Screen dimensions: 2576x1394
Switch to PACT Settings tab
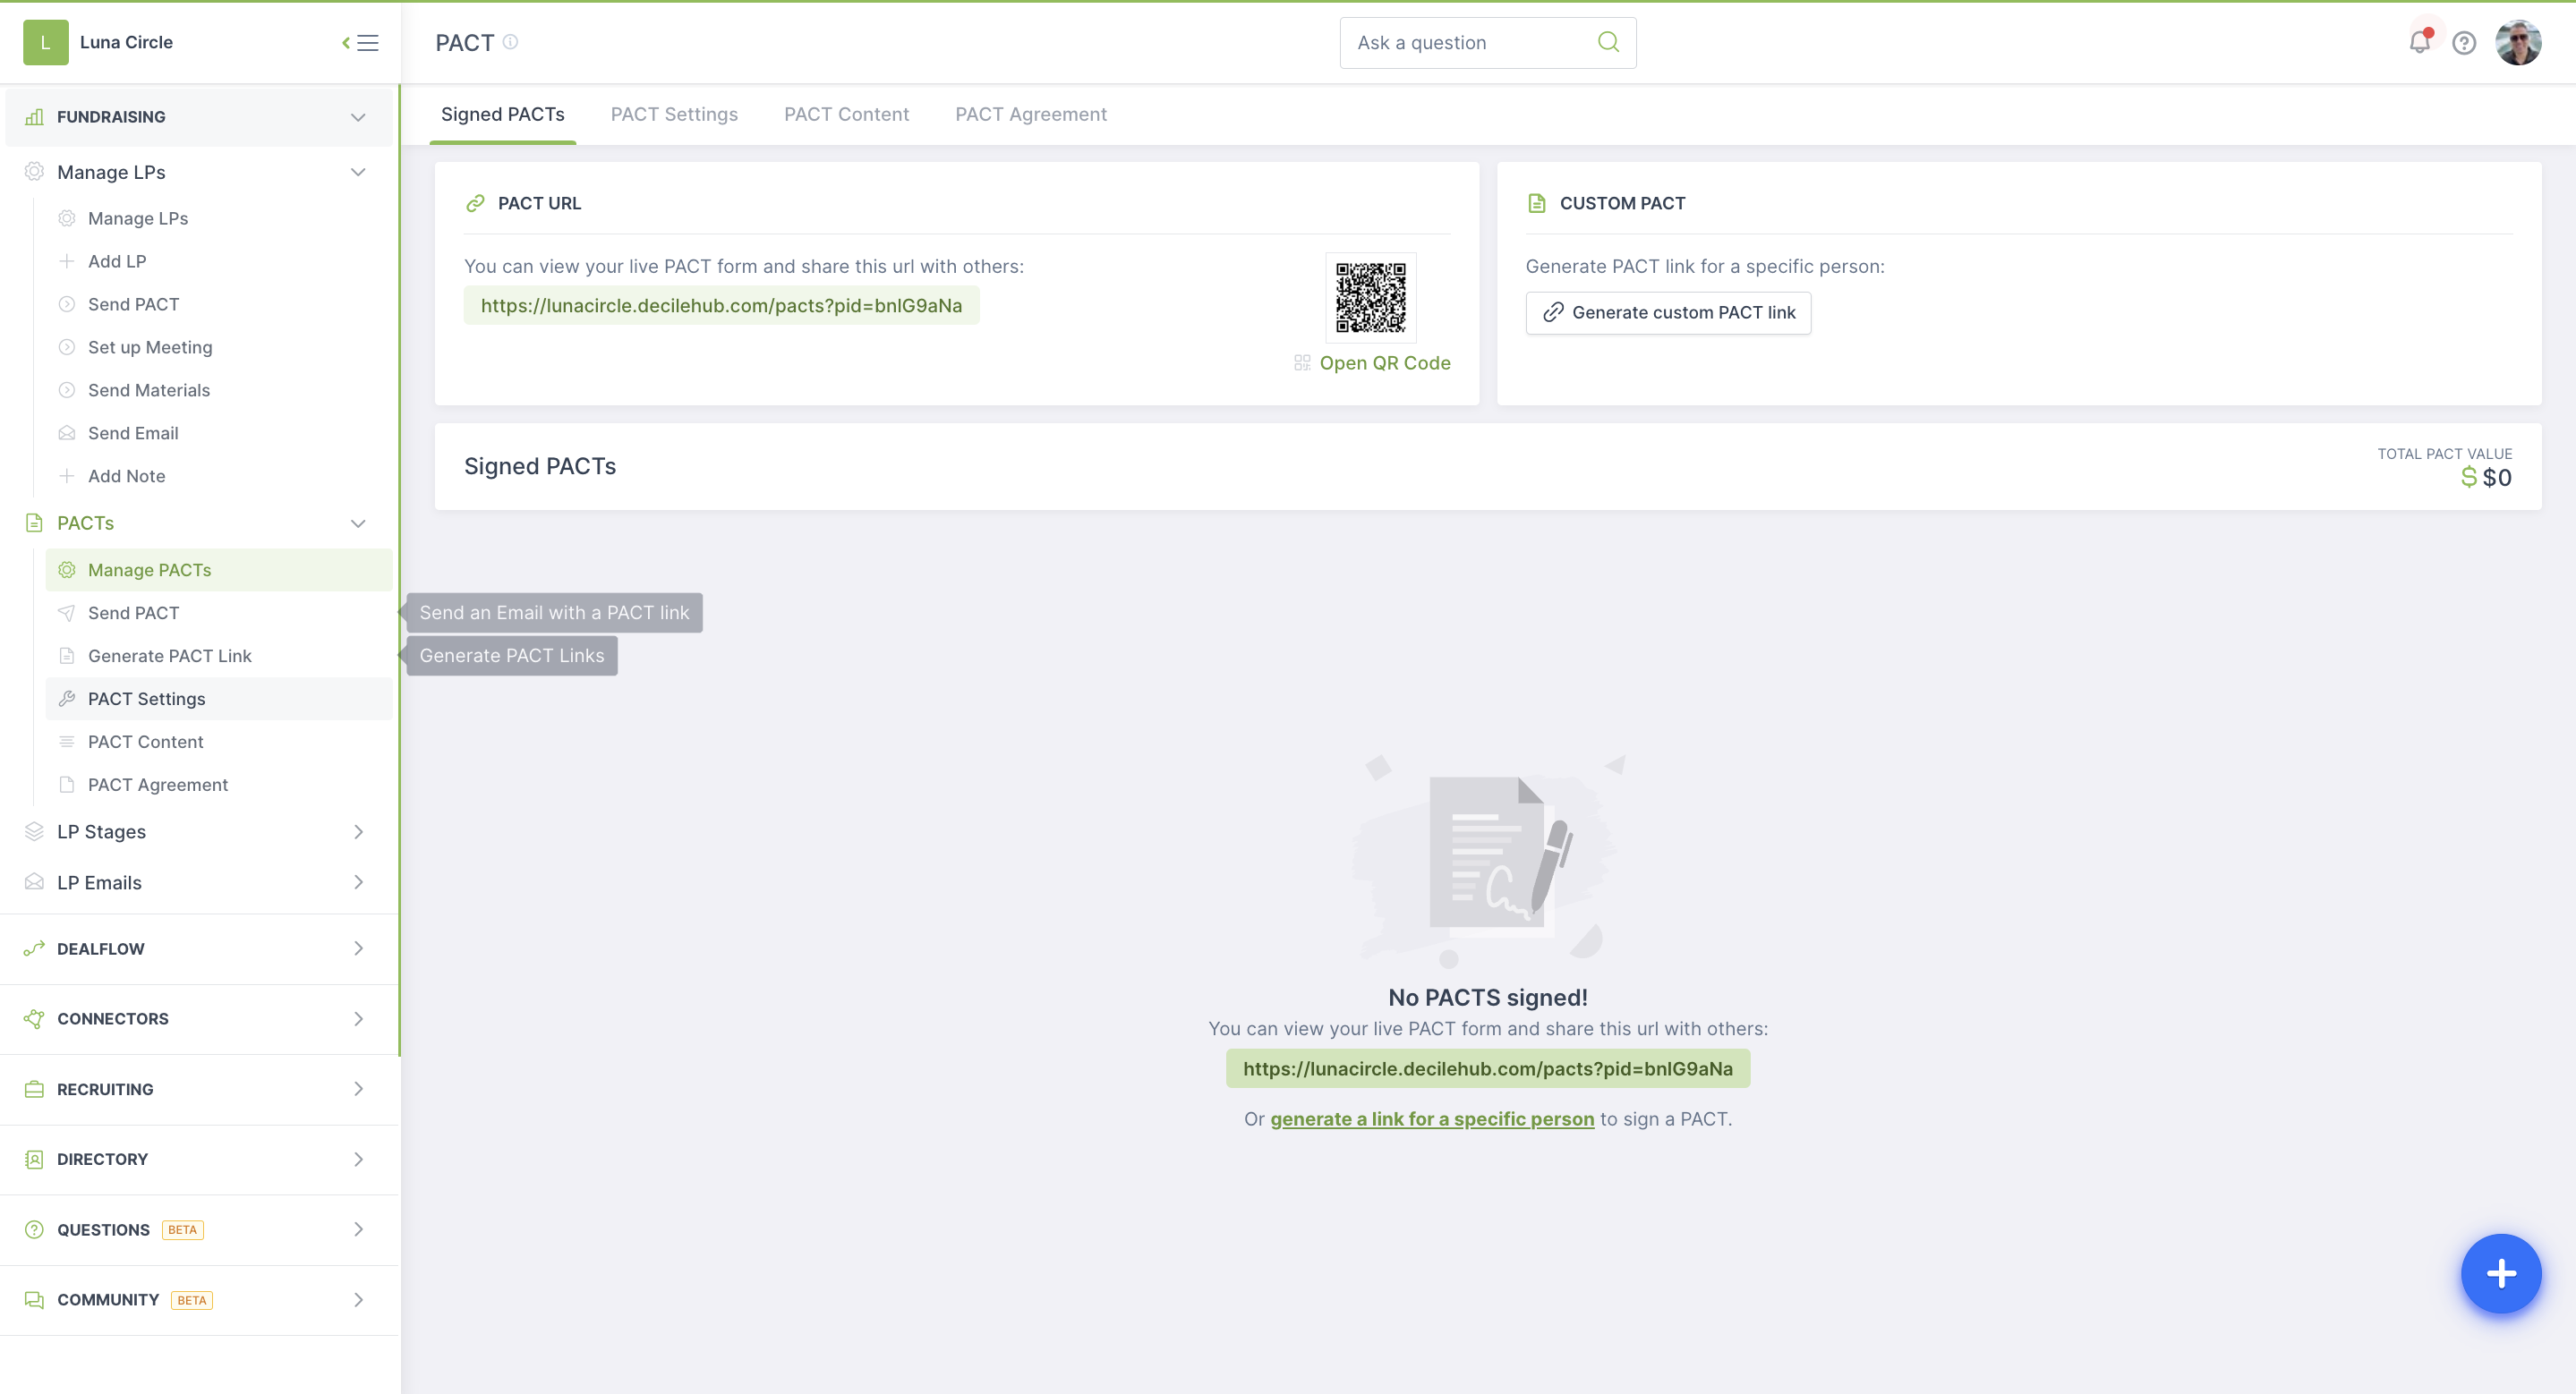[673, 114]
